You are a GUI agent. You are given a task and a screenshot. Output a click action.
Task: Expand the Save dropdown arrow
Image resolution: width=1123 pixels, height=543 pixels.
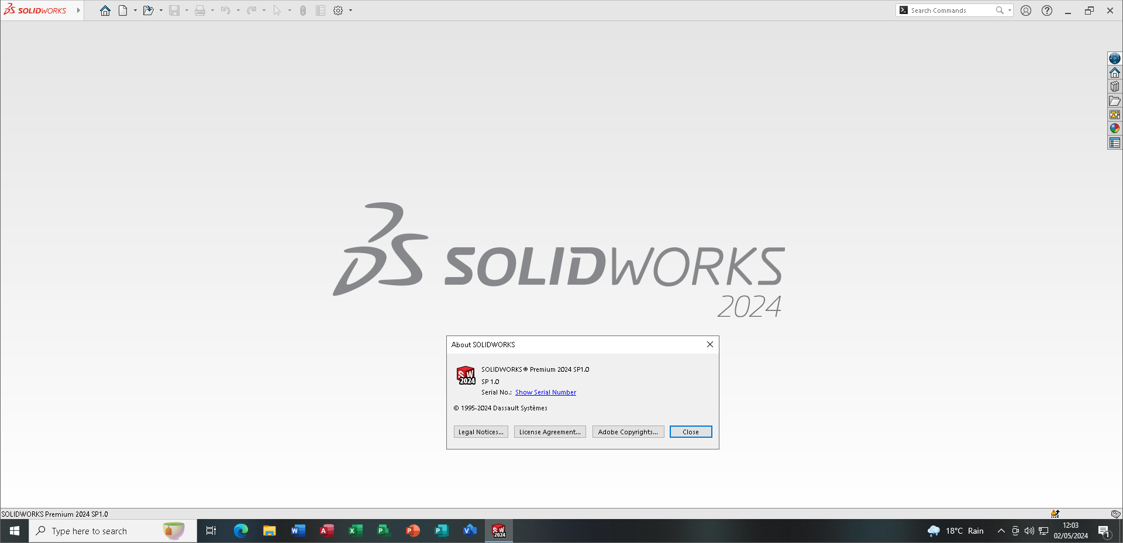[187, 11]
